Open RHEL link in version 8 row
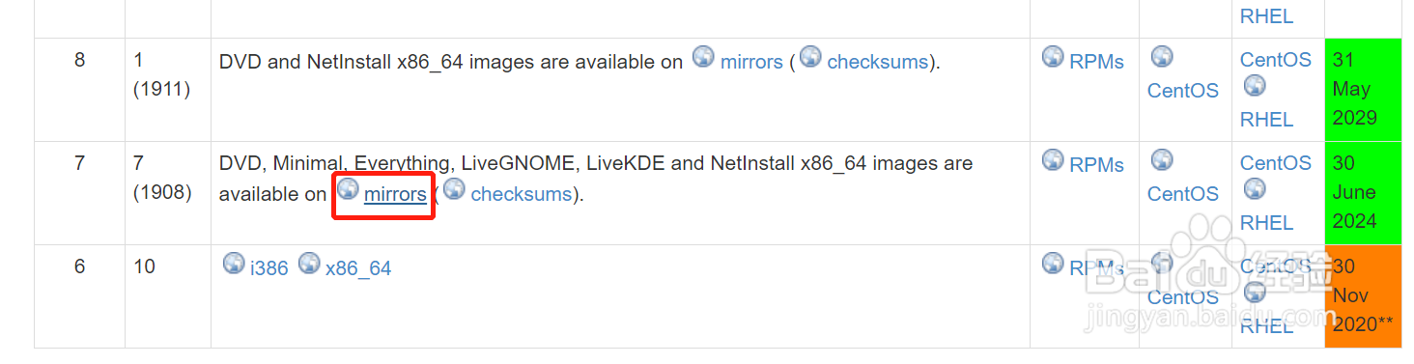 [x=1267, y=120]
